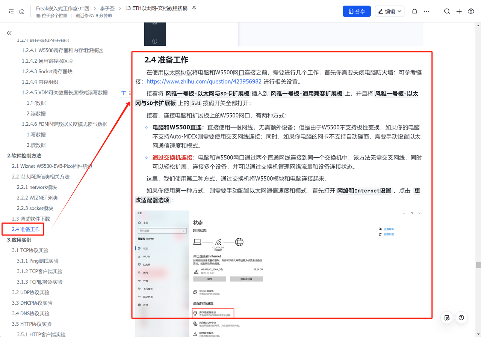Select outline item 2.3 调试软件下载
The height and width of the screenshot is (337, 481).
click(31, 218)
